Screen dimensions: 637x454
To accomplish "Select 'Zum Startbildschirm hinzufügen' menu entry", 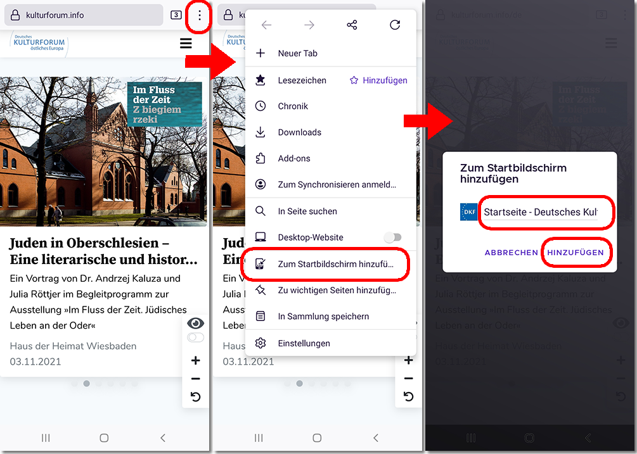I will [x=335, y=264].
